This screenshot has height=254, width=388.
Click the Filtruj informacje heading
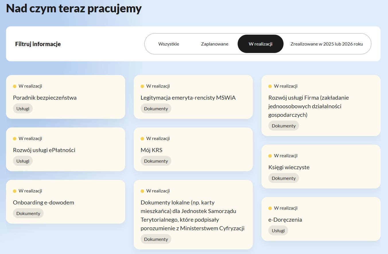(x=38, y=44)
